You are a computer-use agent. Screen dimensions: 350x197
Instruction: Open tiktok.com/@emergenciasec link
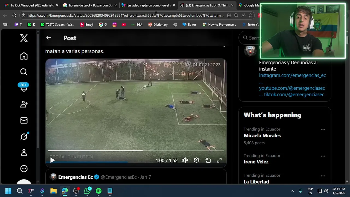[294, 95]
